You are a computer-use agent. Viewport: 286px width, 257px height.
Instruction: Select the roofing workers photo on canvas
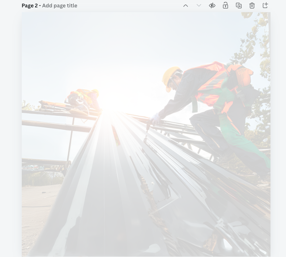coord(146,134)
